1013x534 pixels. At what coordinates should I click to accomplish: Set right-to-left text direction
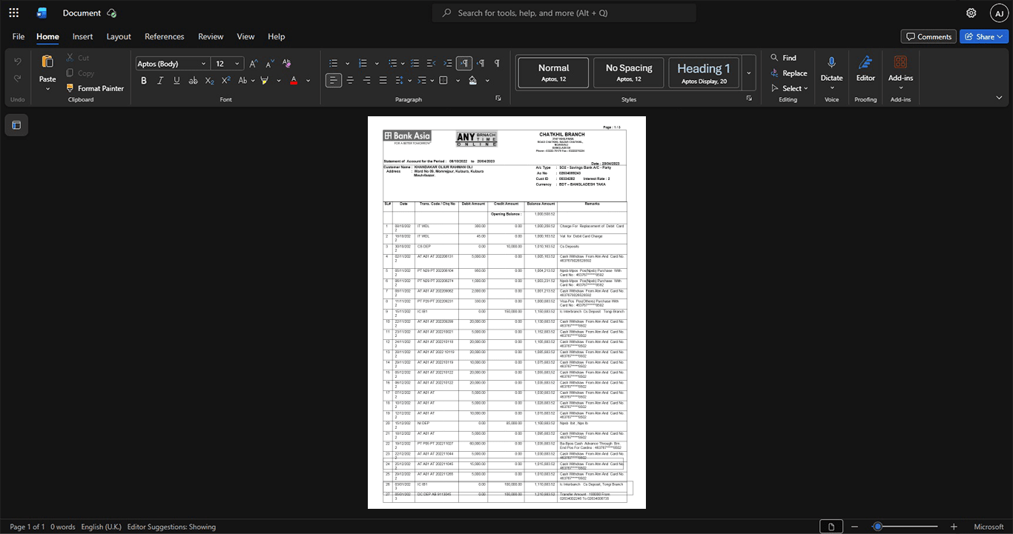click(481, 64)
